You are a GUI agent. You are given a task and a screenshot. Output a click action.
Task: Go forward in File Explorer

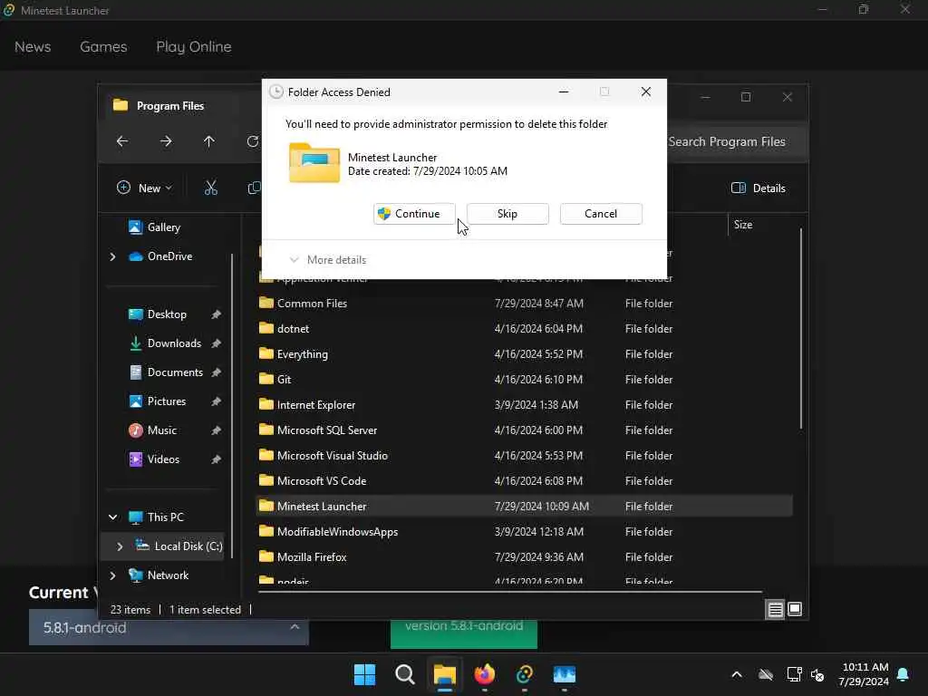pyautogui.click(x=166, y=141)
